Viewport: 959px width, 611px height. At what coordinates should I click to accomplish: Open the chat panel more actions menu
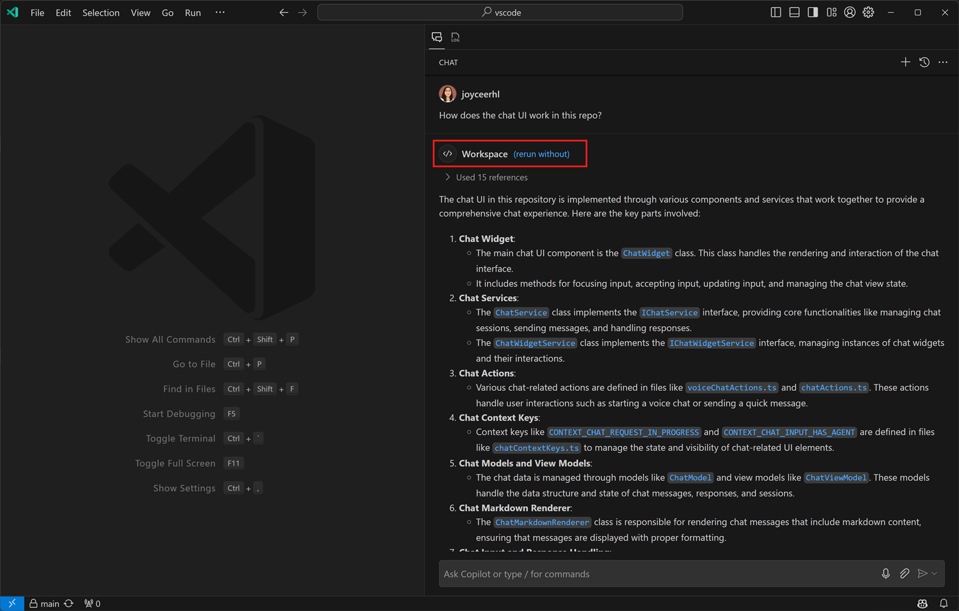click(943, 62)
